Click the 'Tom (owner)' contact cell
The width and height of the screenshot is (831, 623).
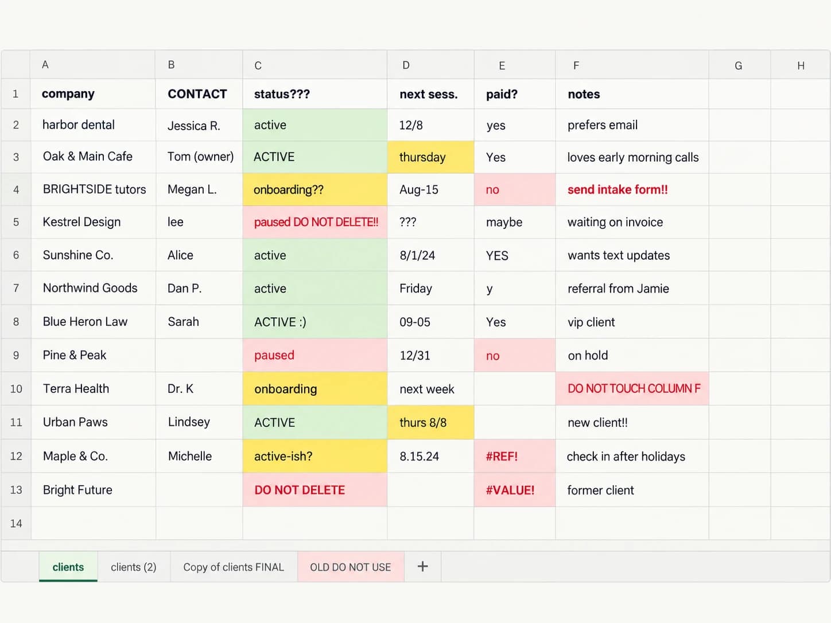(199, 157)
